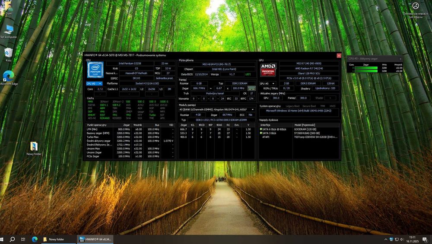Click the Interfejs column header
432x244 pixels.
276,125
